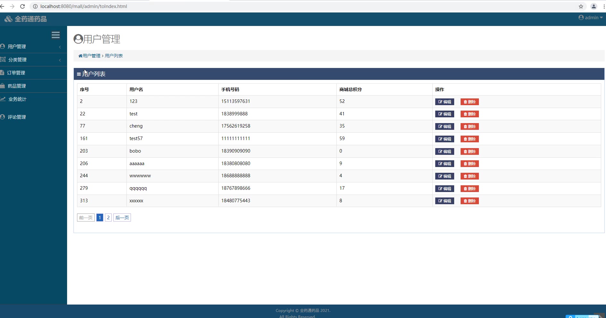Edit user cheng

click(445, 127)
